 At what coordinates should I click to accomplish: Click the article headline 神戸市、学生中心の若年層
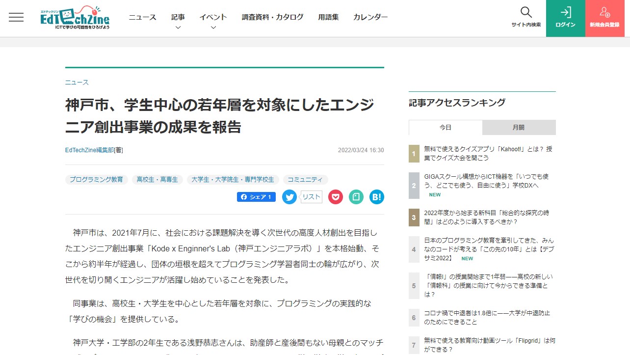[220, 116]
